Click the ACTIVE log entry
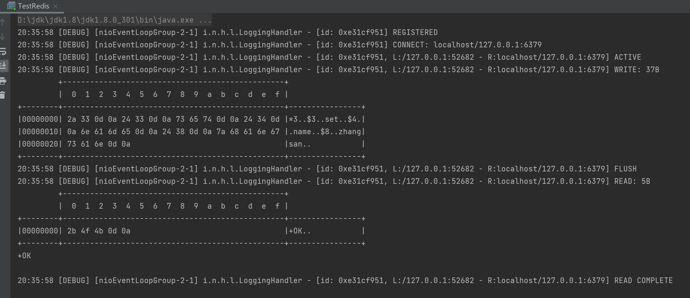 627,57
